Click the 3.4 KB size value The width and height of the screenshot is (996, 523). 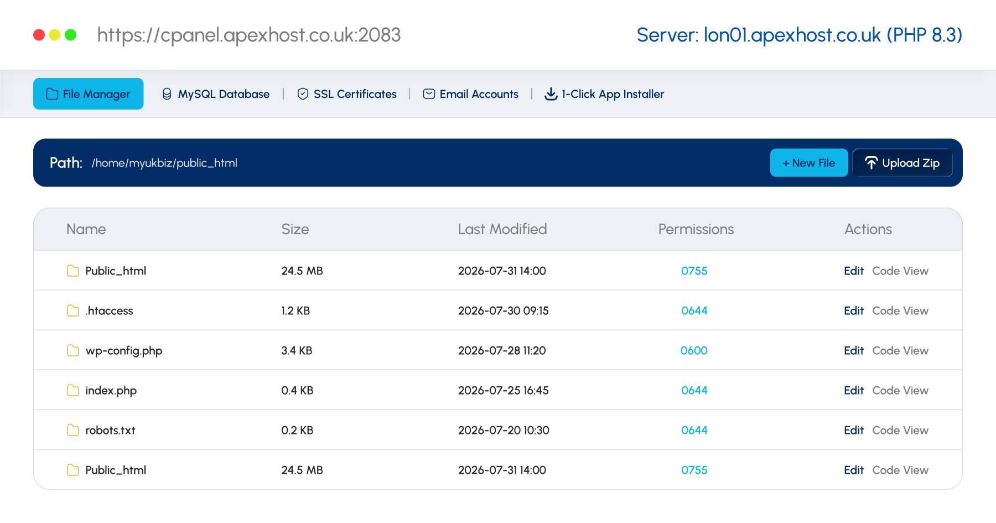(x=297, y=350)
